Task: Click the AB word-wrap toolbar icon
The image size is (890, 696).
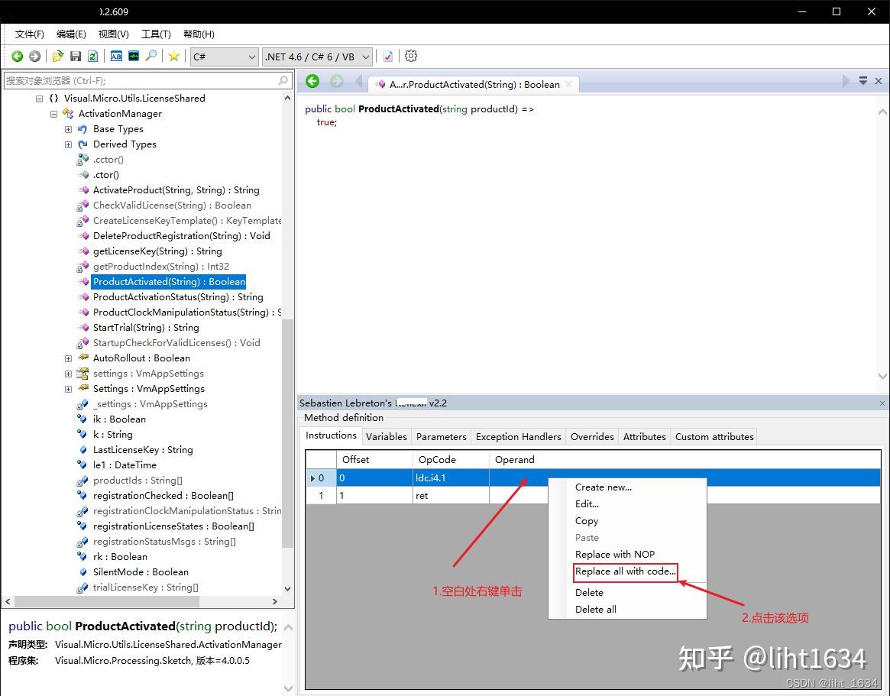Action: 116,56
